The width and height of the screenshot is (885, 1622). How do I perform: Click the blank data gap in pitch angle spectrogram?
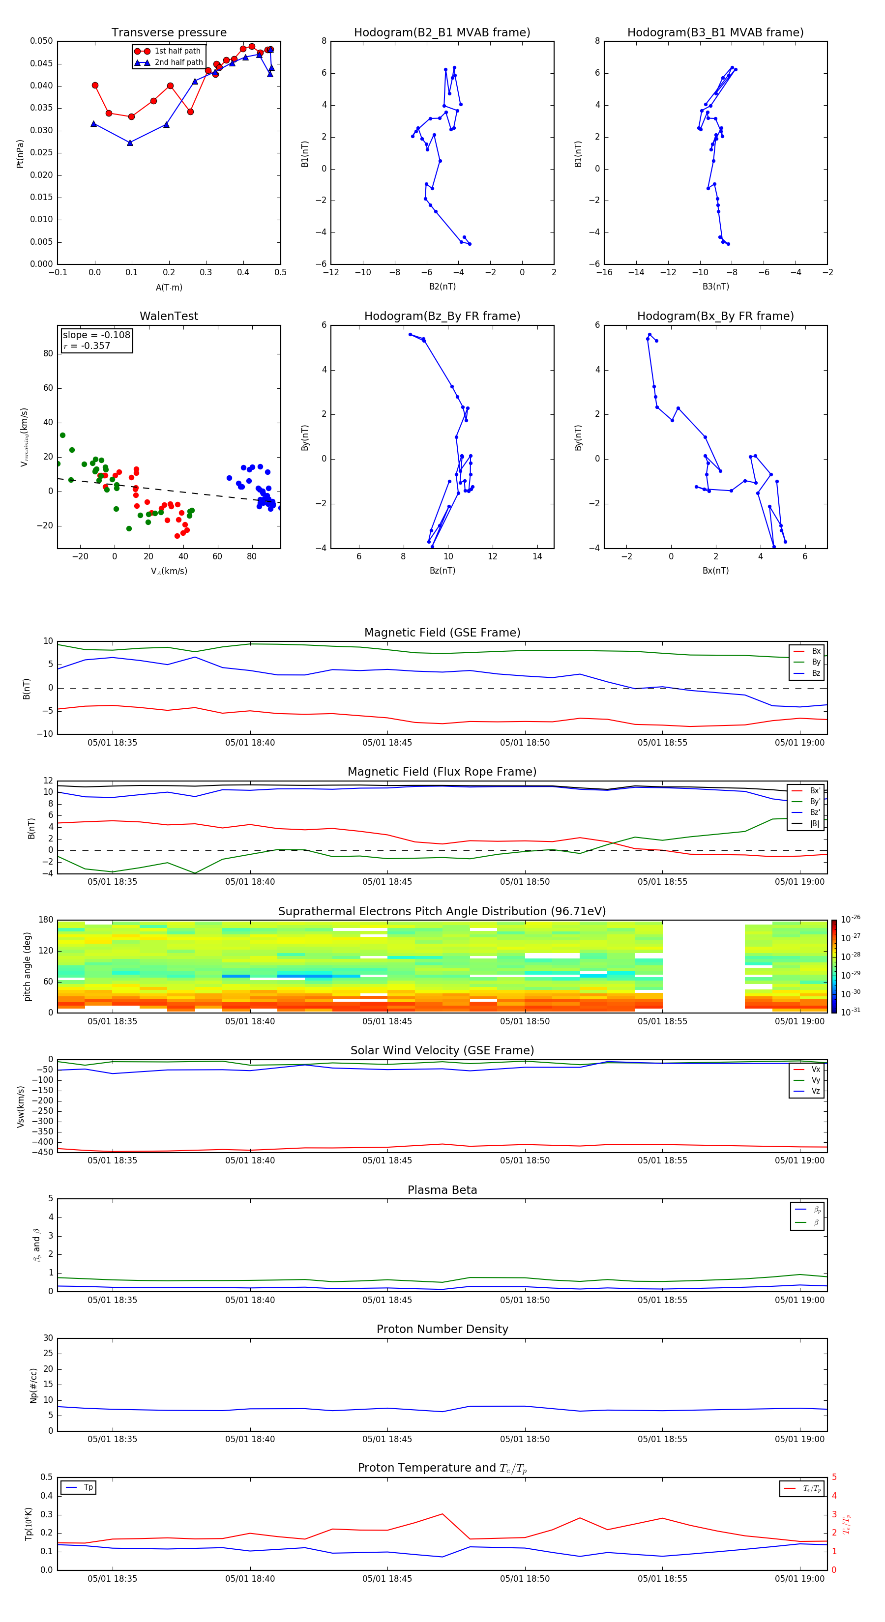[x=704, y=966]
